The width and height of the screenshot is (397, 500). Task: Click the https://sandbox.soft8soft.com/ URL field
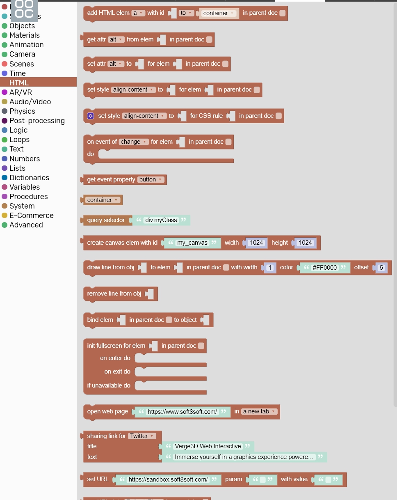pos(168,480)
